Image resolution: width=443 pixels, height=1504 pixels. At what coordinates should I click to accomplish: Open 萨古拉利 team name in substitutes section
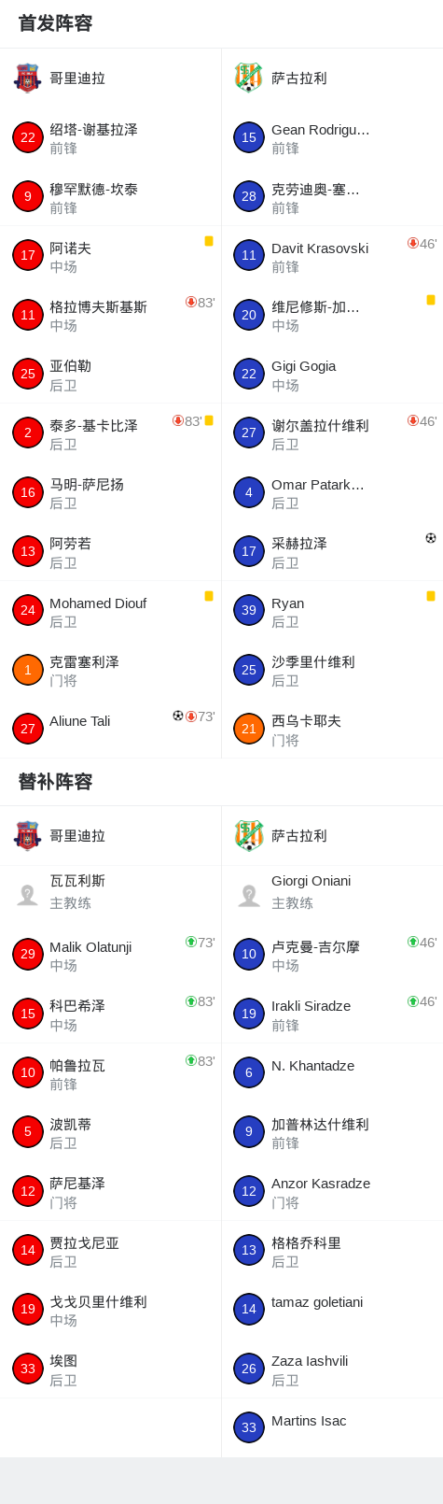click(299, 835)
